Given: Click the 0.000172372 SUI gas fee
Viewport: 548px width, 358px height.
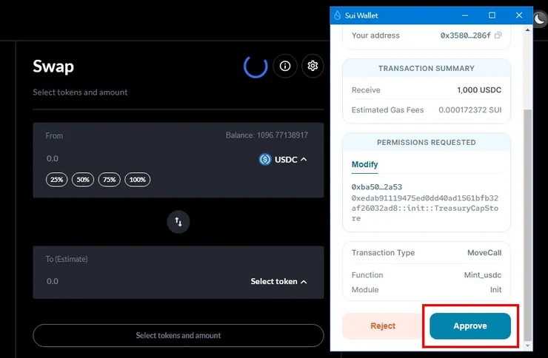Looking at the screenshot, I should tap(470, 110).
